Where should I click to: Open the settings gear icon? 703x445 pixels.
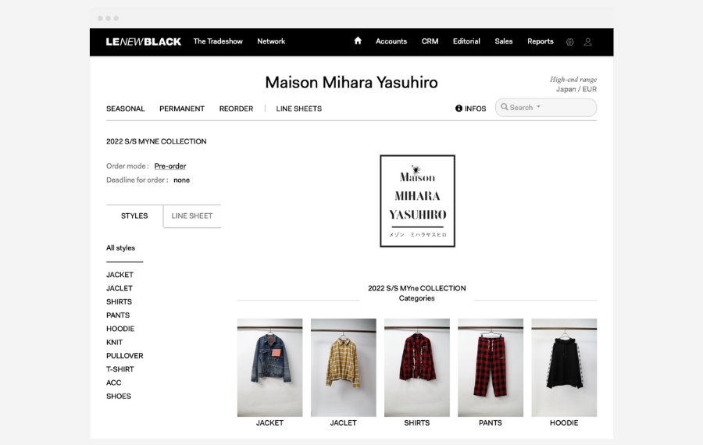click(x=570, y=41)
